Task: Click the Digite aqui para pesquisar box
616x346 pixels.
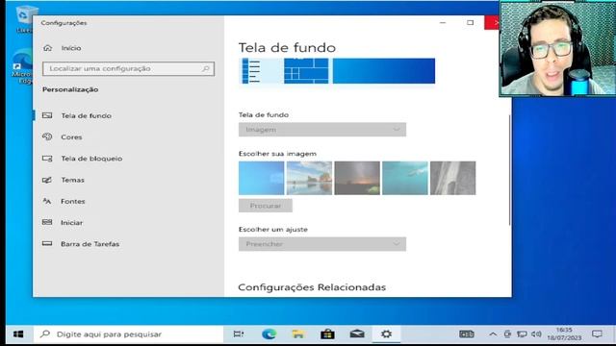Action: [128, 334]
